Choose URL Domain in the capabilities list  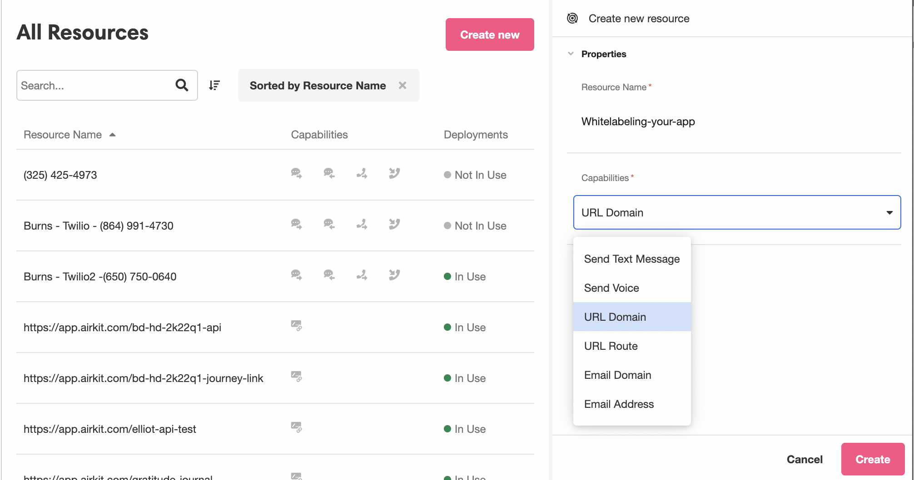pyautogui.click(x=632, y=317)
